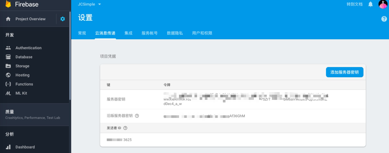This screenshot has width=389, height=153.
Task: Open the user account avatar
Action: coord(383,4)
